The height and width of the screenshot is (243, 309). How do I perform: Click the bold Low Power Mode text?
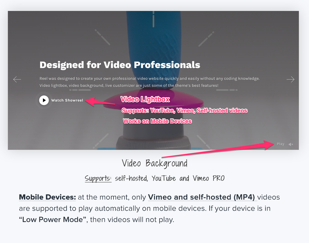[x=53, y=219]
